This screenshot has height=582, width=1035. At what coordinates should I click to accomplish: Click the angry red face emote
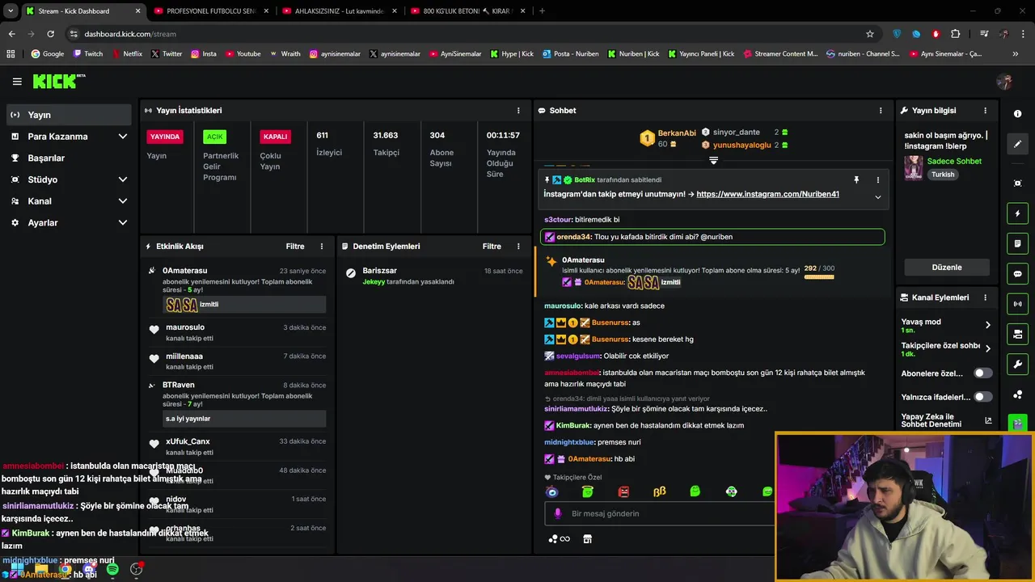(623, 491)
